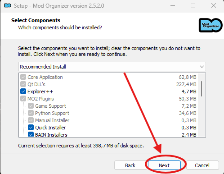This screenshot has width=224, height=174.
Task: Click the MO2 Plugins checkbox
Action: [x=23, y=99]
